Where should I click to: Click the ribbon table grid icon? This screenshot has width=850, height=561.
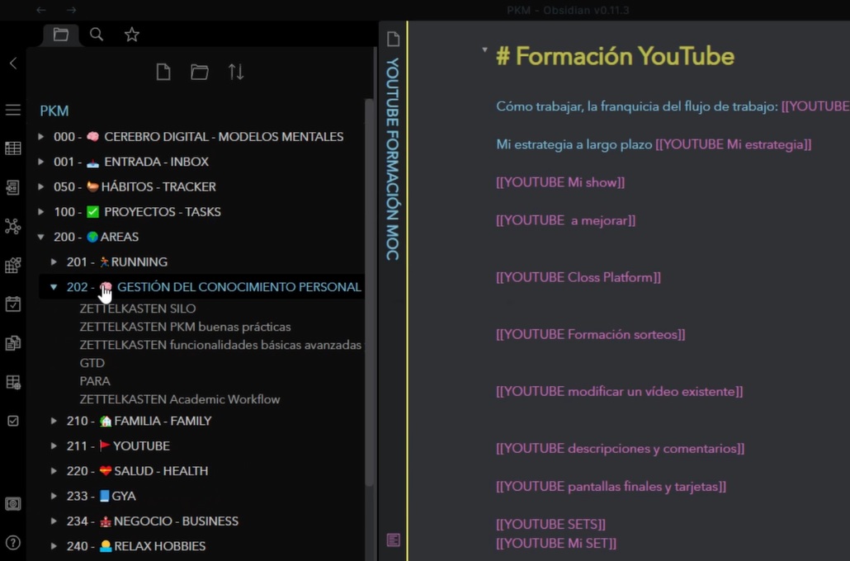tap(13, 148)
